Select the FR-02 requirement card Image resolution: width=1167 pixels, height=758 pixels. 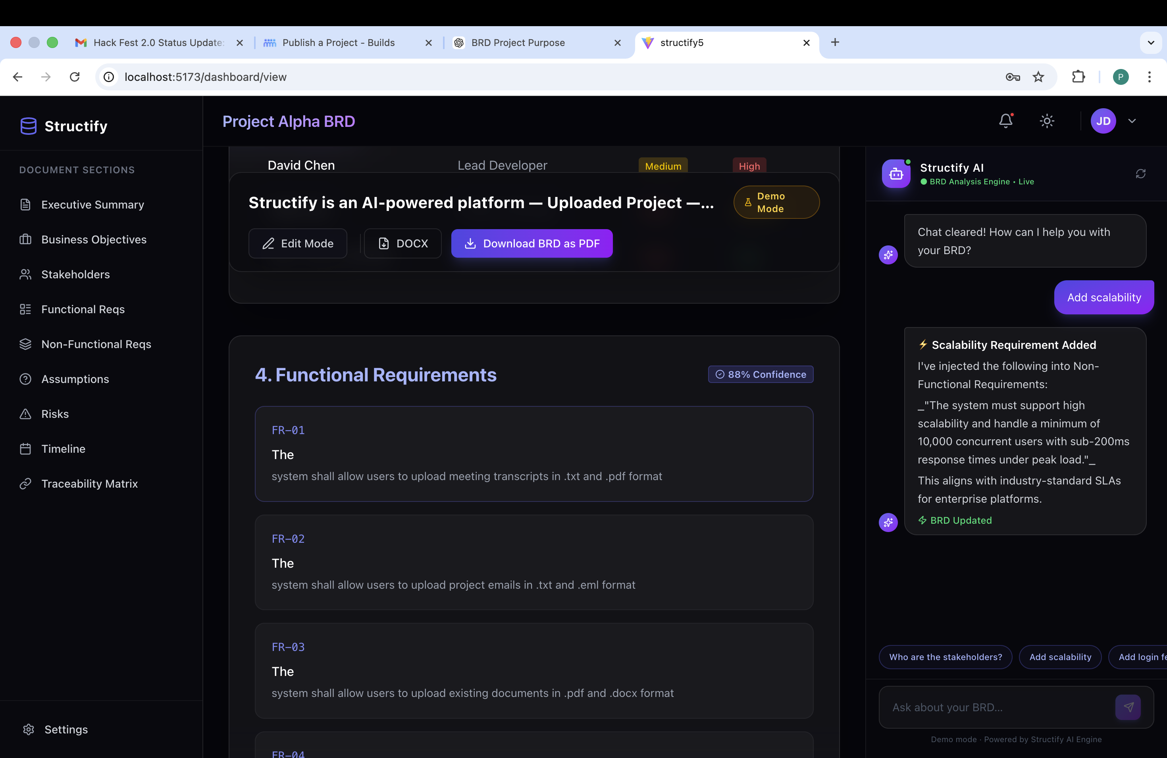(534, 562)
